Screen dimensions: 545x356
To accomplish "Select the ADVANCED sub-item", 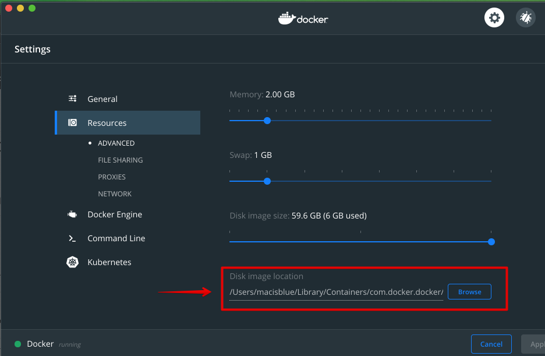I will pyautogui.click(x=116, y=143).
